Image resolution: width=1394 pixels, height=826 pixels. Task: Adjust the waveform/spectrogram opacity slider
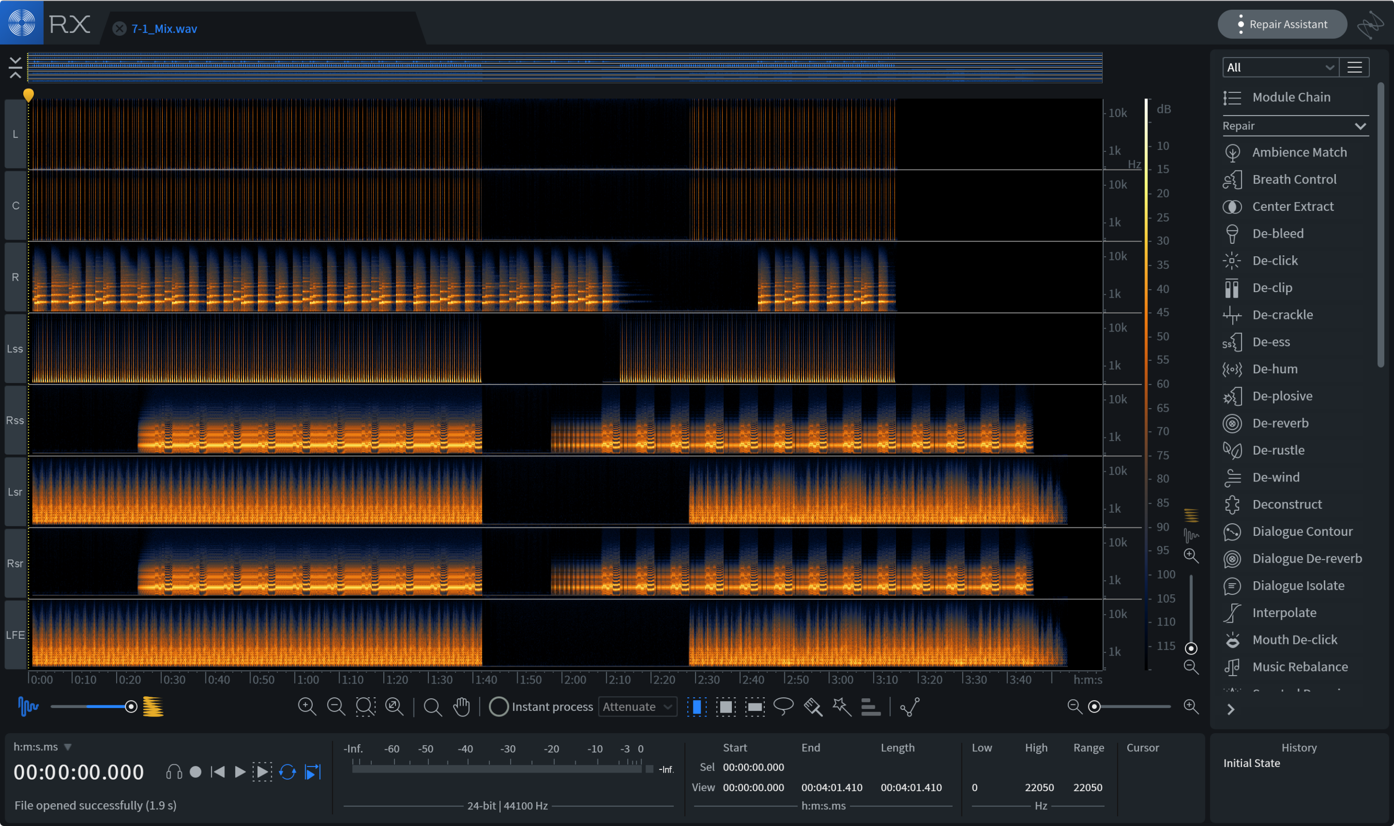point(131,706)
